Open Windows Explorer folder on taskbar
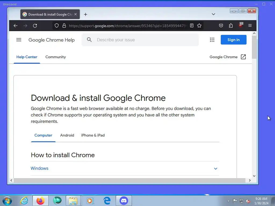The height and width of the screenshot is (206, 275). tap(73, 201)
